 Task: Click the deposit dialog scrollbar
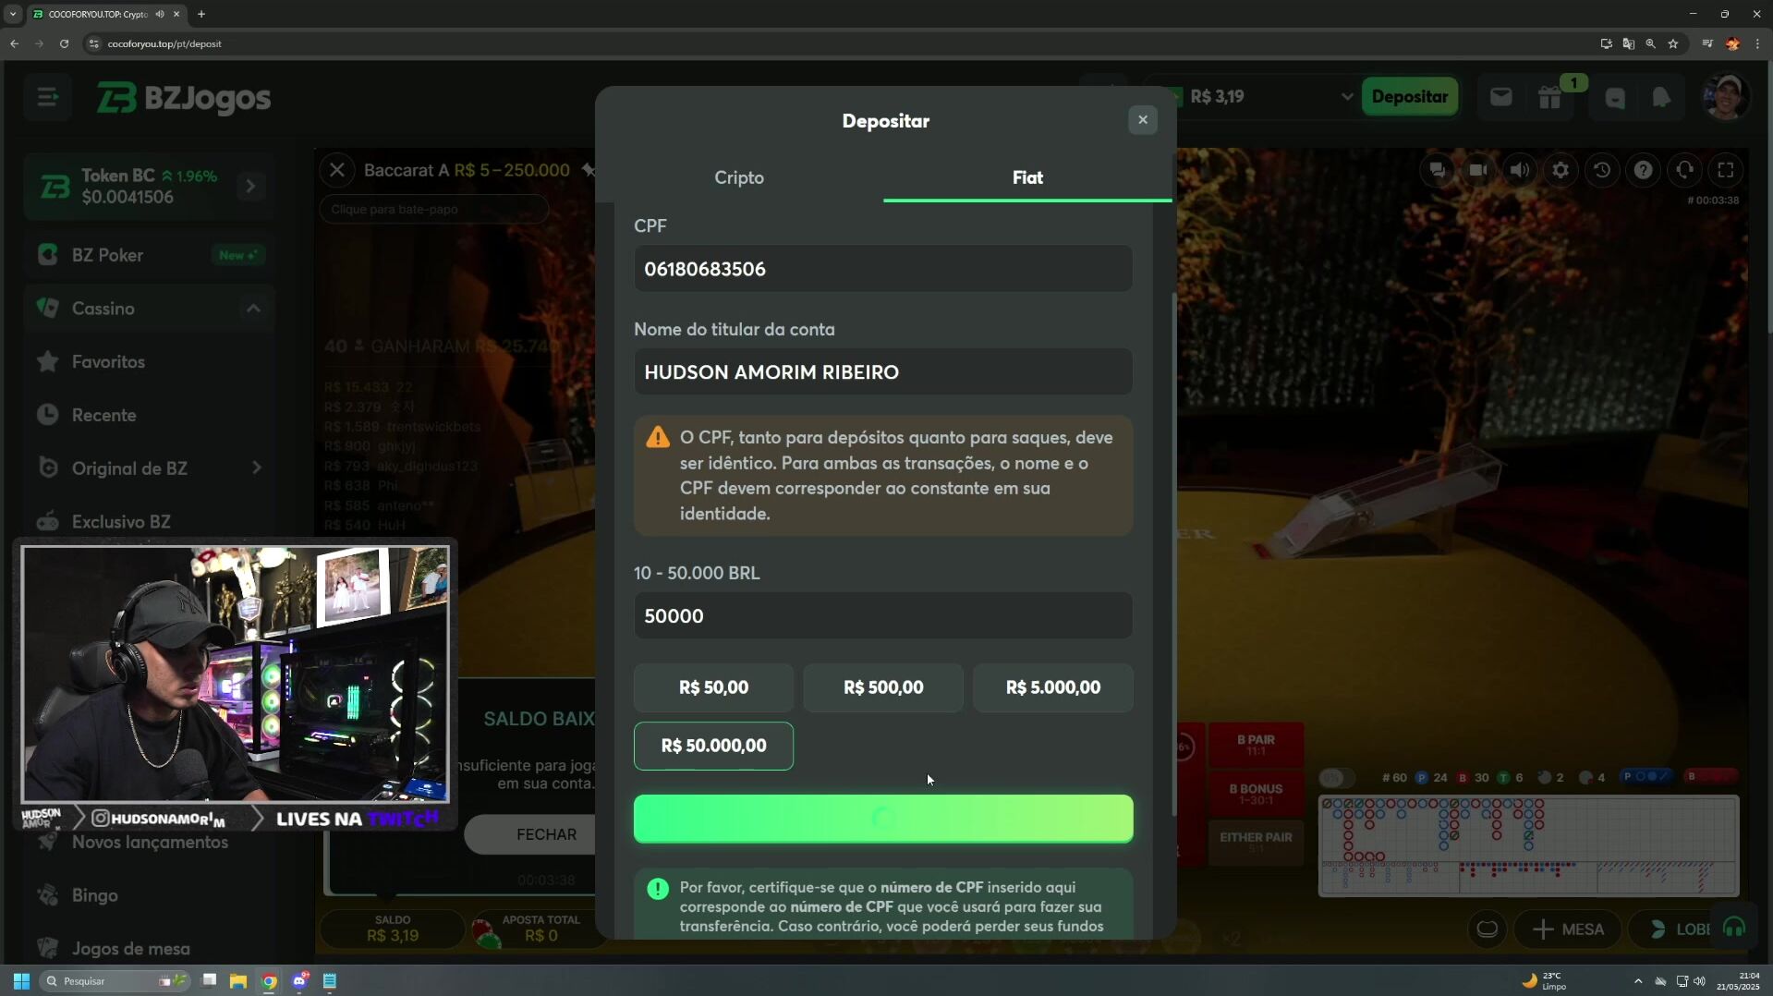[x=1173, y=554]
